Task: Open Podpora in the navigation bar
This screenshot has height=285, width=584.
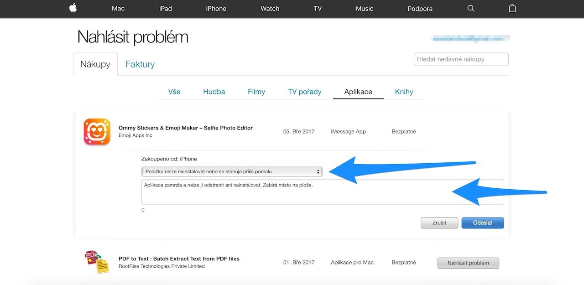Action: [420, 9]
